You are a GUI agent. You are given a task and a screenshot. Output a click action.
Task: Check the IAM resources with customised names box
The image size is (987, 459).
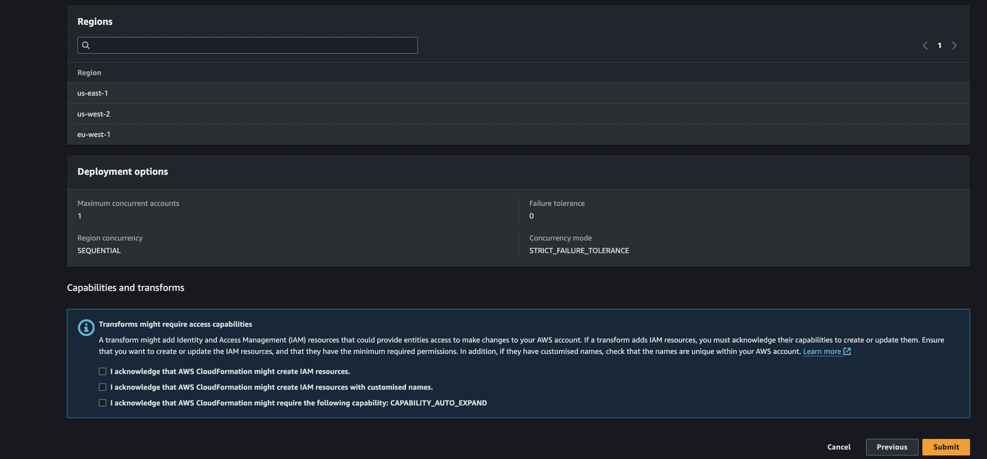tap(102, 387)
